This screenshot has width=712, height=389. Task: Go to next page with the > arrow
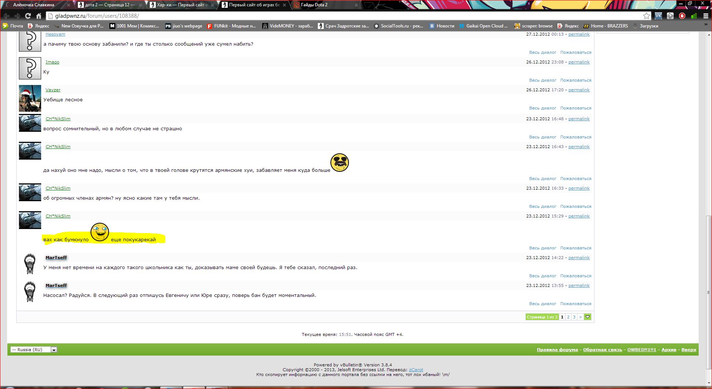[580, 317]
